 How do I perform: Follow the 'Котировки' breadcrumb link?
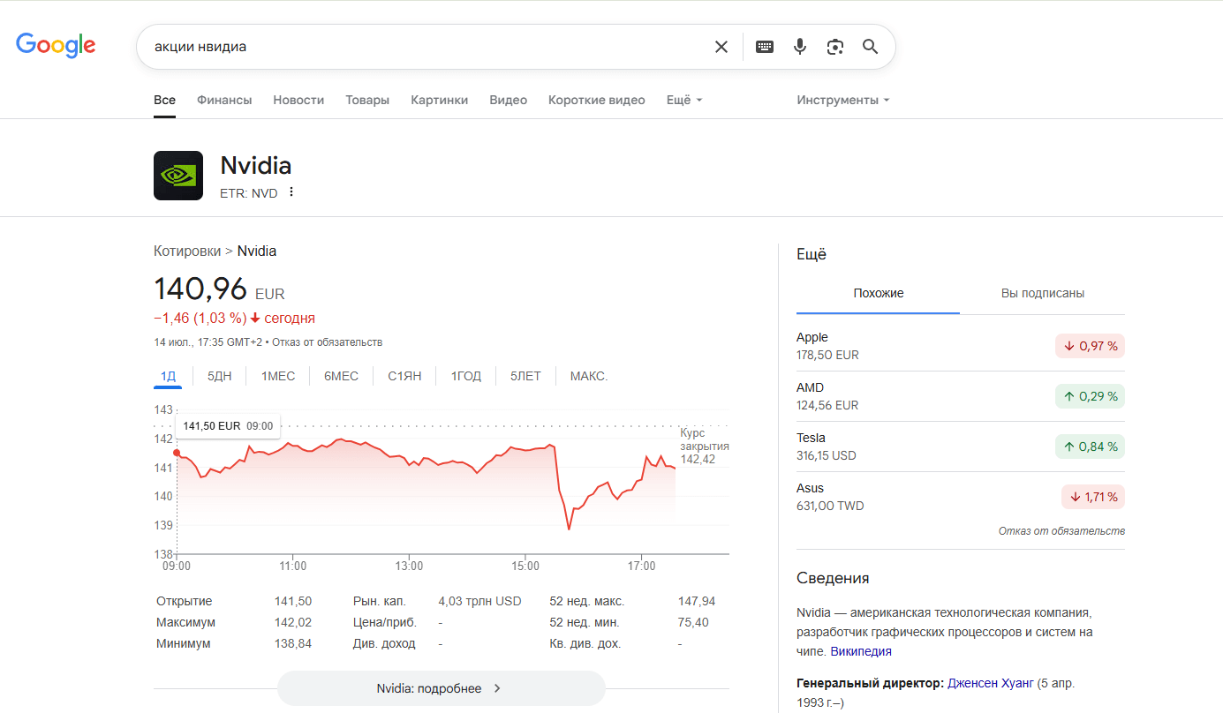[187, 251]
